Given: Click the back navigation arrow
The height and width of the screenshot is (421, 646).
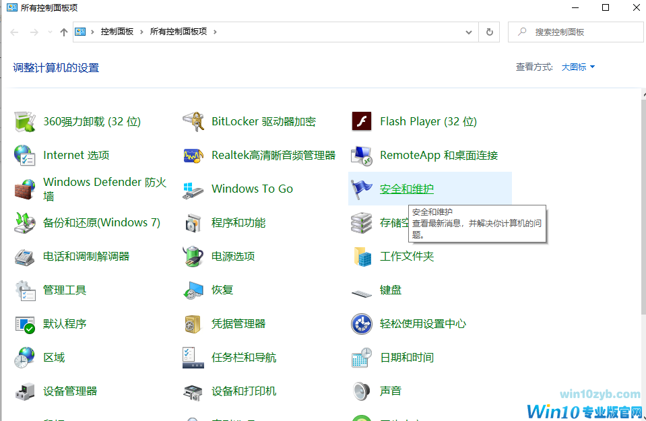Looking at the screenshot, I should click(13, 31).
